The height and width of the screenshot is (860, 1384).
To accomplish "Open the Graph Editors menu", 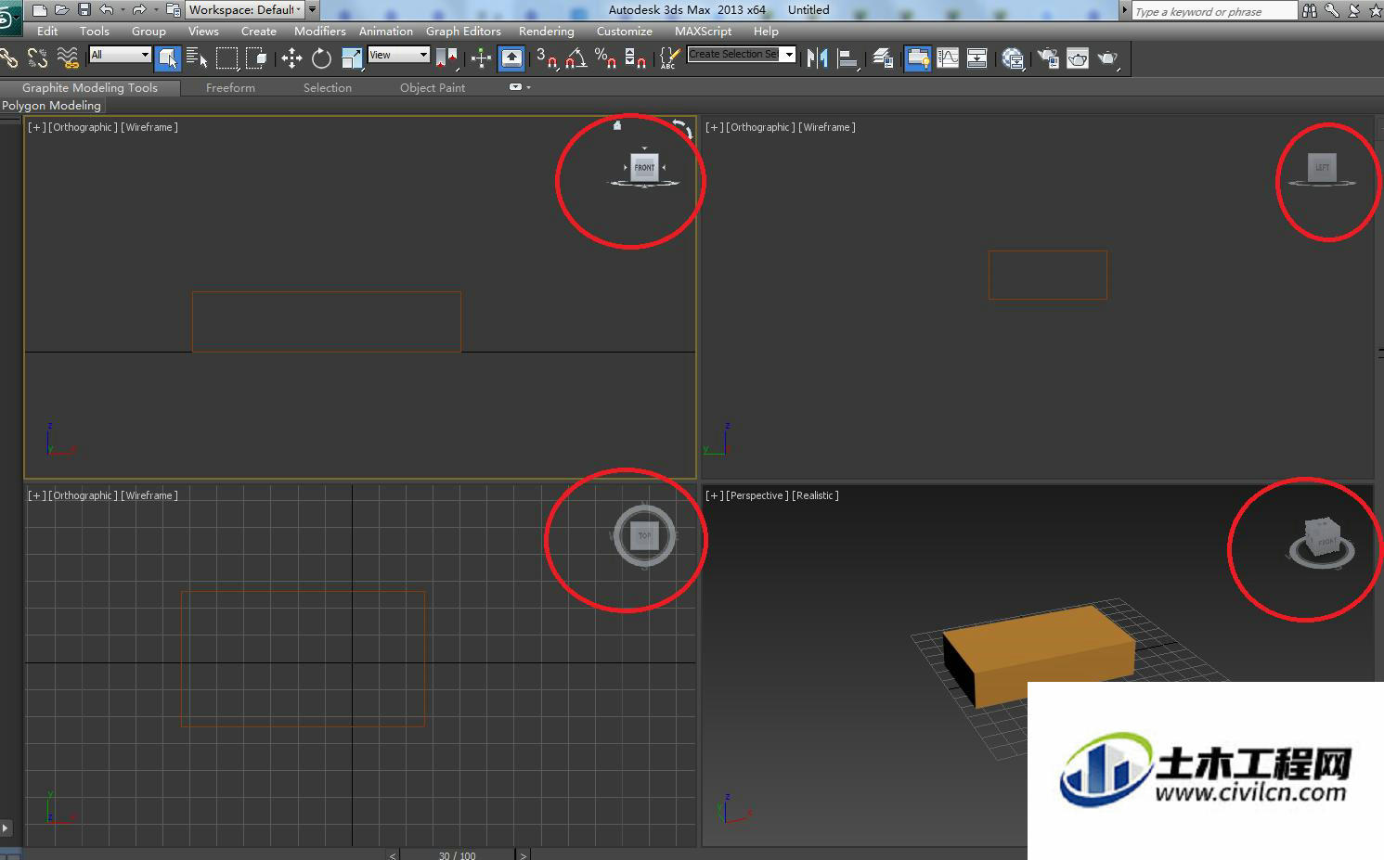I will [x=463, y=31].
